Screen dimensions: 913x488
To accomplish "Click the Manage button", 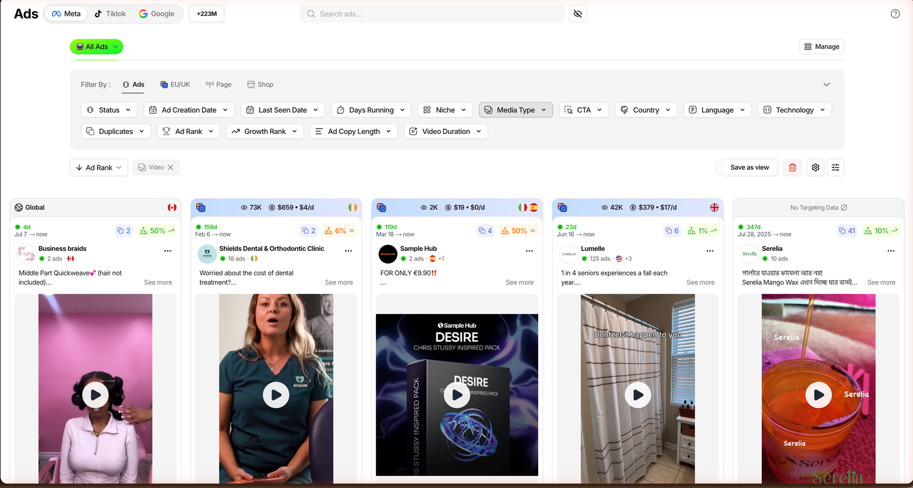I will tap(822, 47).
